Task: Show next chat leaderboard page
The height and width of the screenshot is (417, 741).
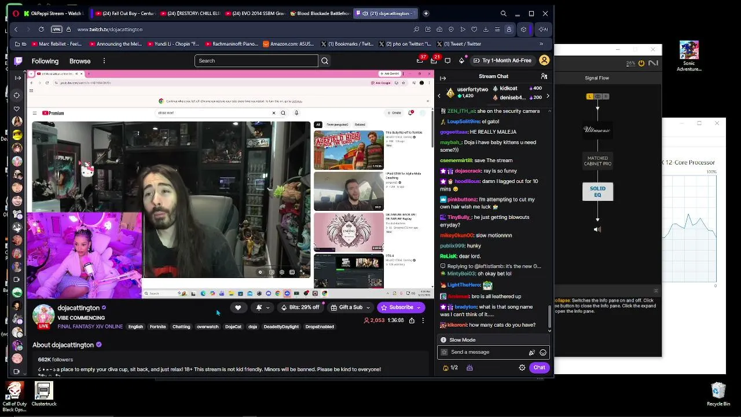Action: 548,96
